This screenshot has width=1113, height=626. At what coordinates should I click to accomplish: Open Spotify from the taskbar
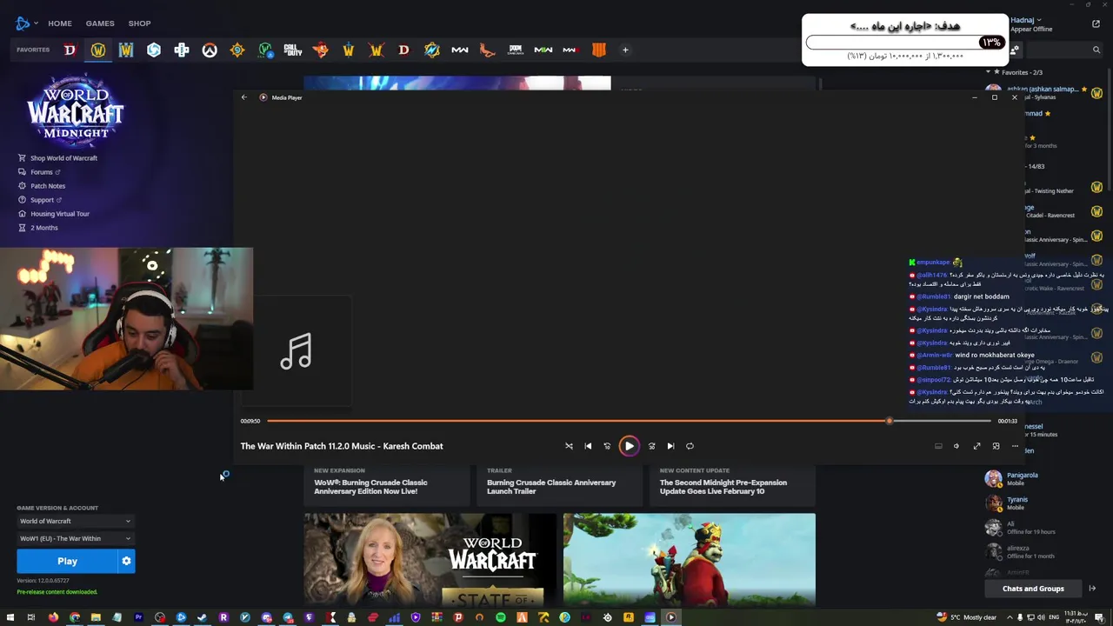click(x=501, y=617)
